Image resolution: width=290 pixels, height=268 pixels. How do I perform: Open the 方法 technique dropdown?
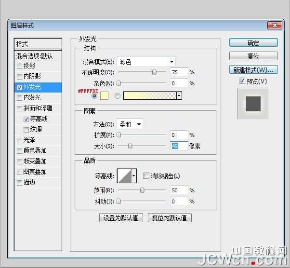[x=130, y=124]
